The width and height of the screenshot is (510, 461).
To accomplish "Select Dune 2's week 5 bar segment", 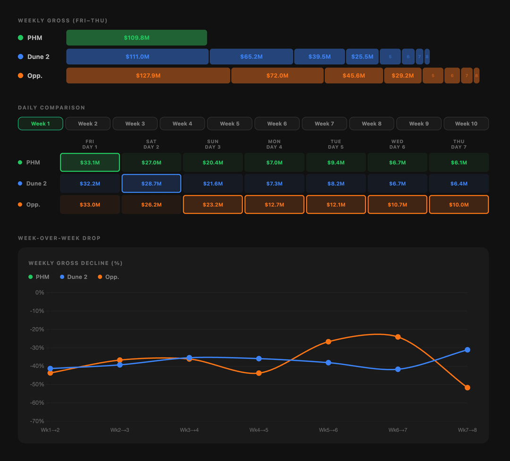I will click(x=390, y=57).
